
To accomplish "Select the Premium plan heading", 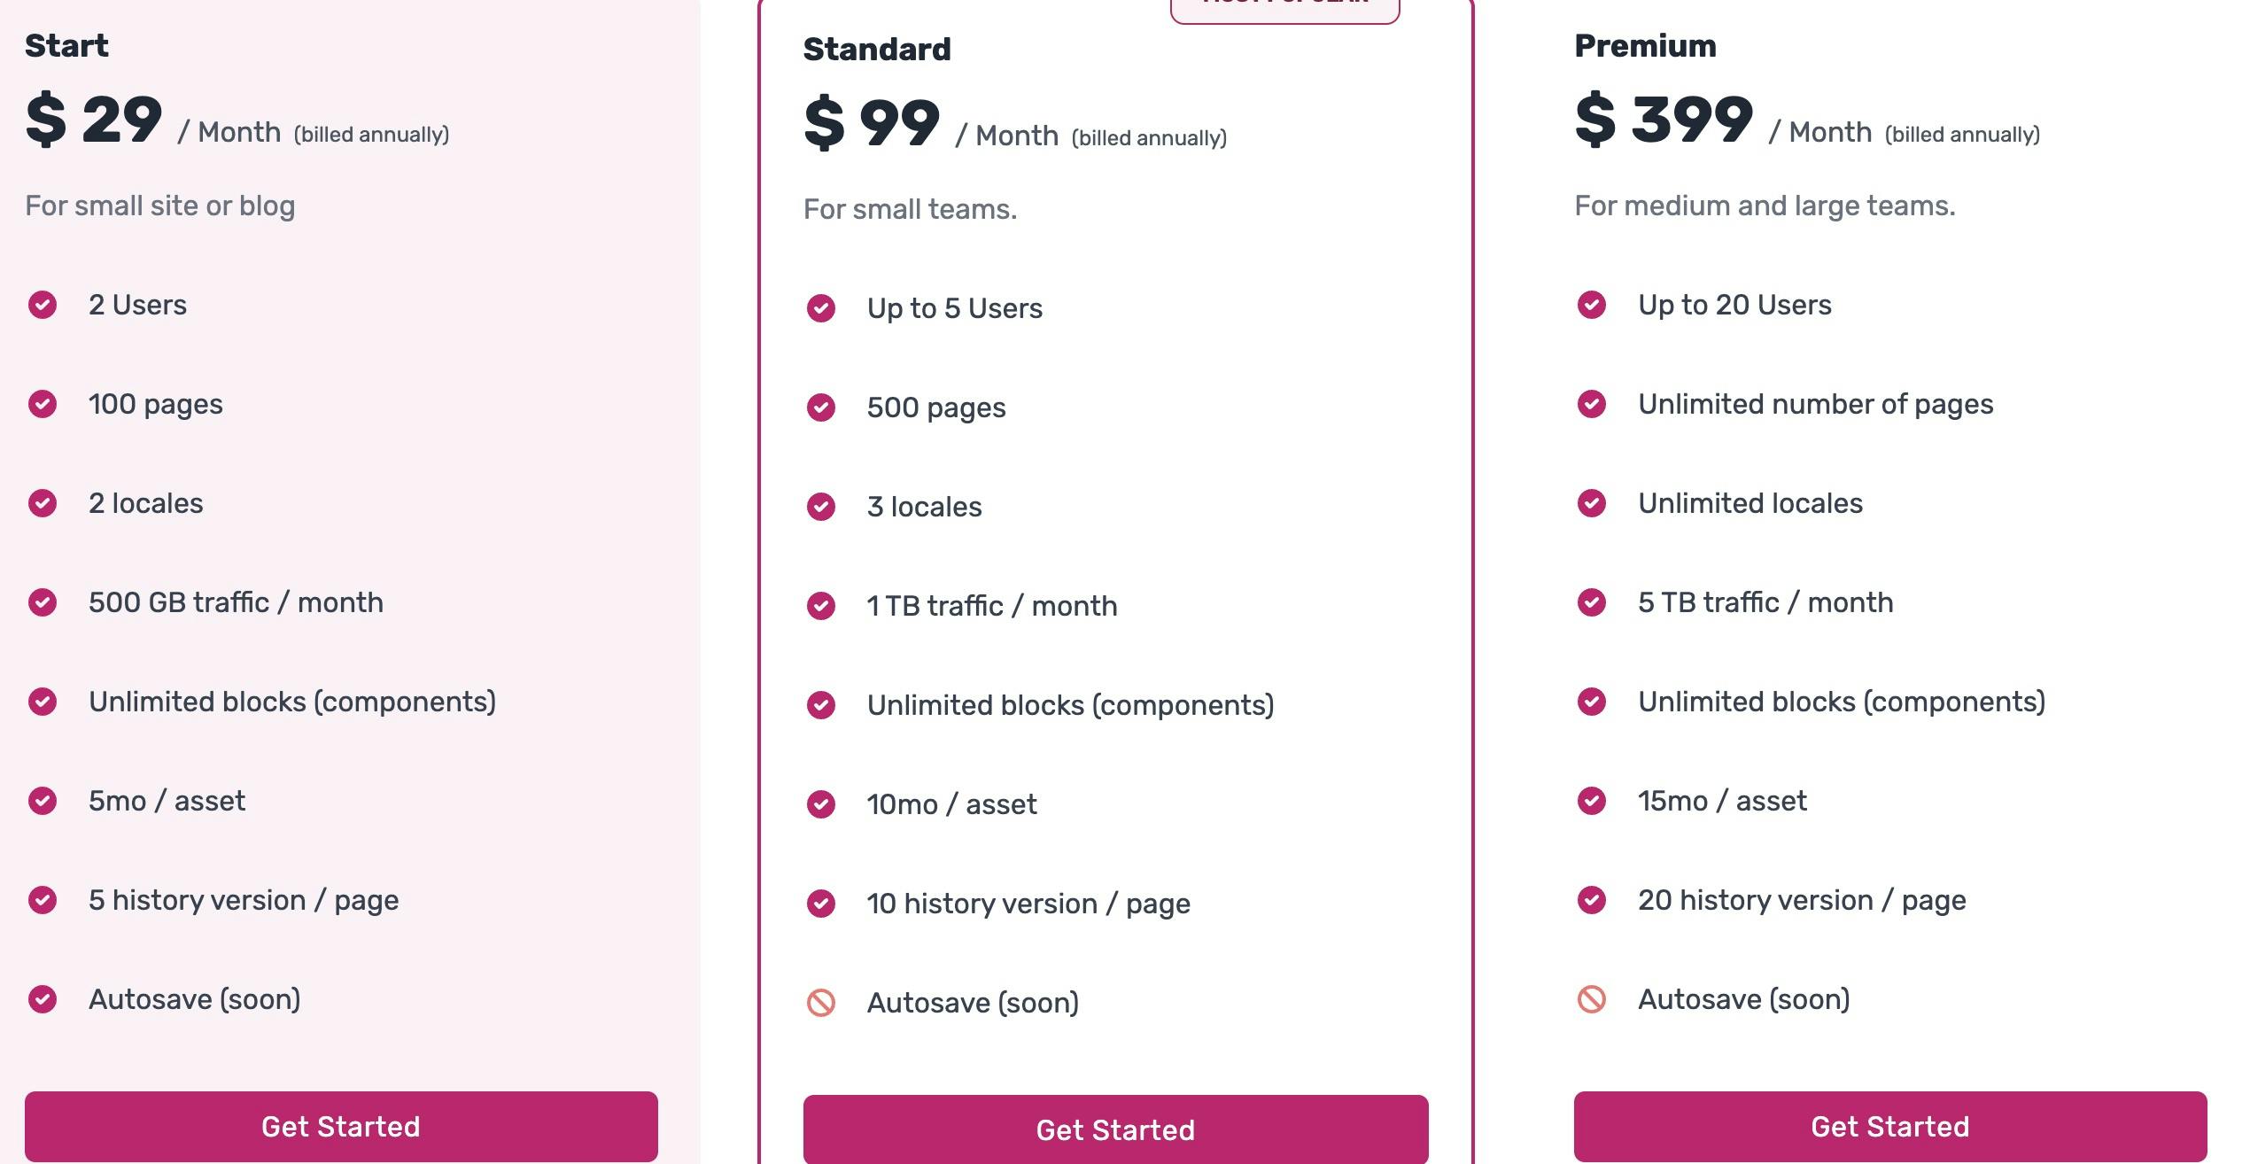I will (x=1645, y=46).
